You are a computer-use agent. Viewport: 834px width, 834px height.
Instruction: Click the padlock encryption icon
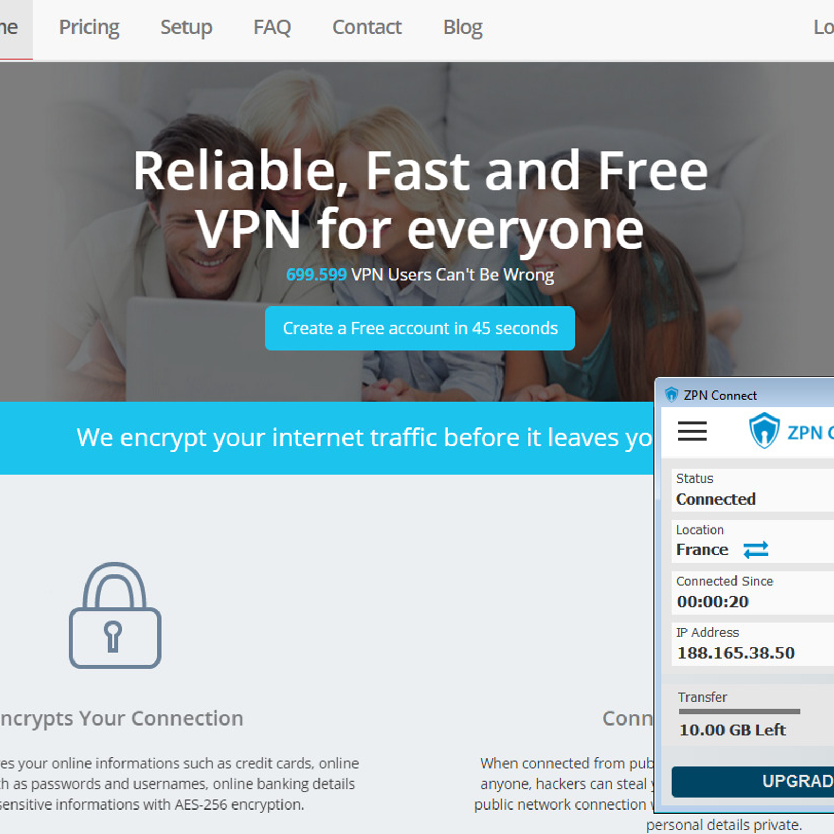click(x=115, y=615)
